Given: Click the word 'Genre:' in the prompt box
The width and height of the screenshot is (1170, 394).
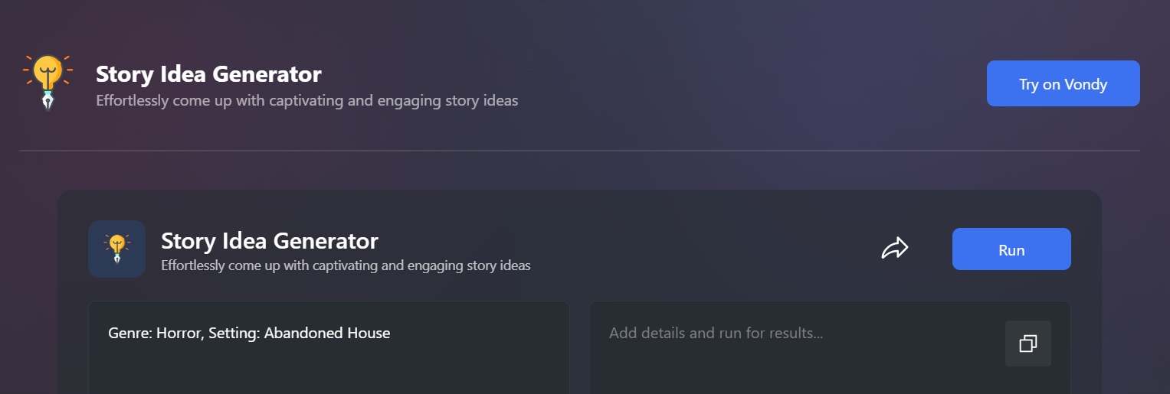Looking at the screenshot, I should (129, 334).
